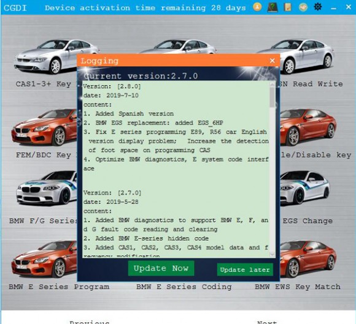Click the CAS1-3+ Key label

(46, 84)
